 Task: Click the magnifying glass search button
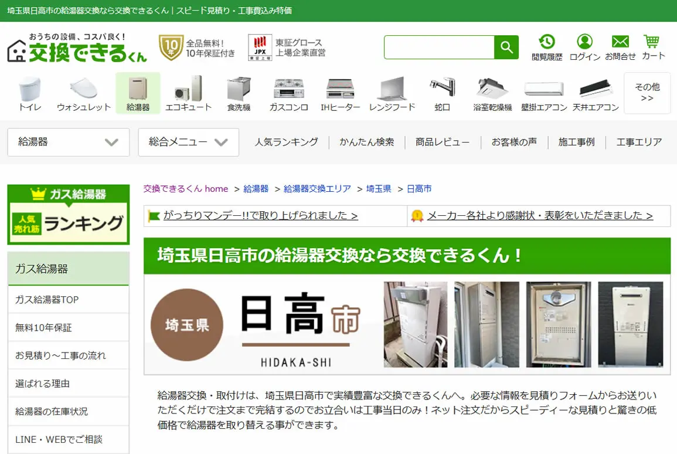pyautogui.click(x=506, y=47)
